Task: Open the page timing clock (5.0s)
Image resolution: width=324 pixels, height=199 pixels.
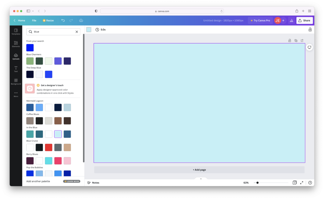Action: (100, 29)
